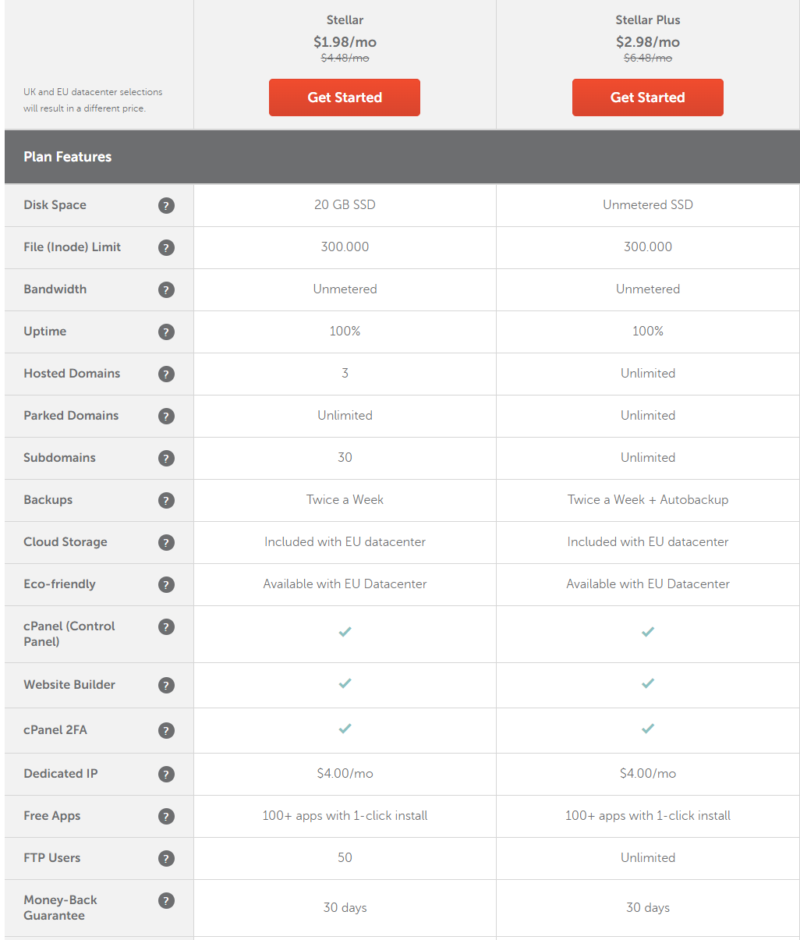Click the Stellar Plus Website Builder checkmark
Viewport: 800px width, 940px height.
[647, 683]
